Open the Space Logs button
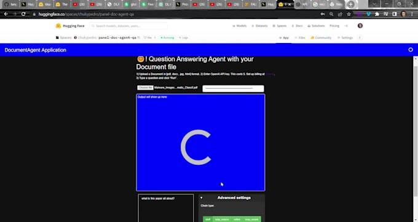This screenshot has height=222, width=418. tap(183, 38)
